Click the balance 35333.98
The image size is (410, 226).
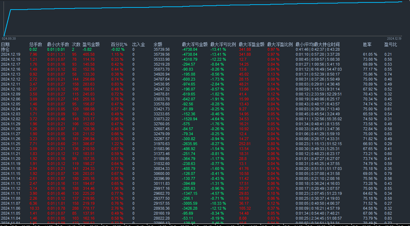coord(162,59)
